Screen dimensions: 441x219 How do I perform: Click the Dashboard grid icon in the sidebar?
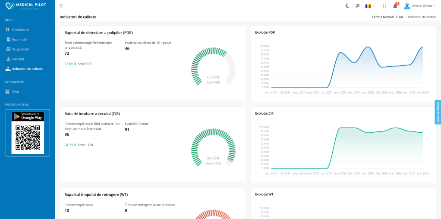click(8, 30)
